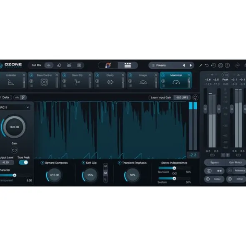Toggle Transient Emphasis power button
Image resolution: width=246 pixels, height=246 pixels.
point(120,163)
